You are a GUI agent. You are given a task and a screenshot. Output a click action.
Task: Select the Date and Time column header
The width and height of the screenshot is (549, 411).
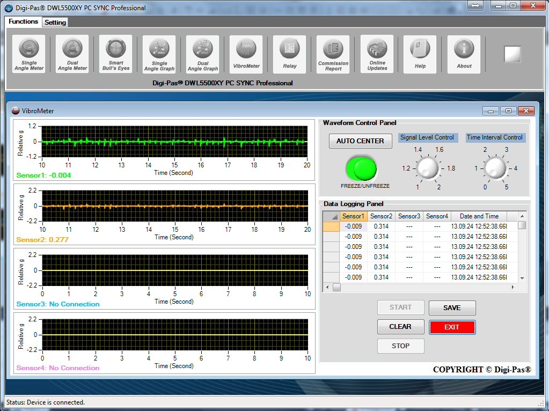point(479,216)
